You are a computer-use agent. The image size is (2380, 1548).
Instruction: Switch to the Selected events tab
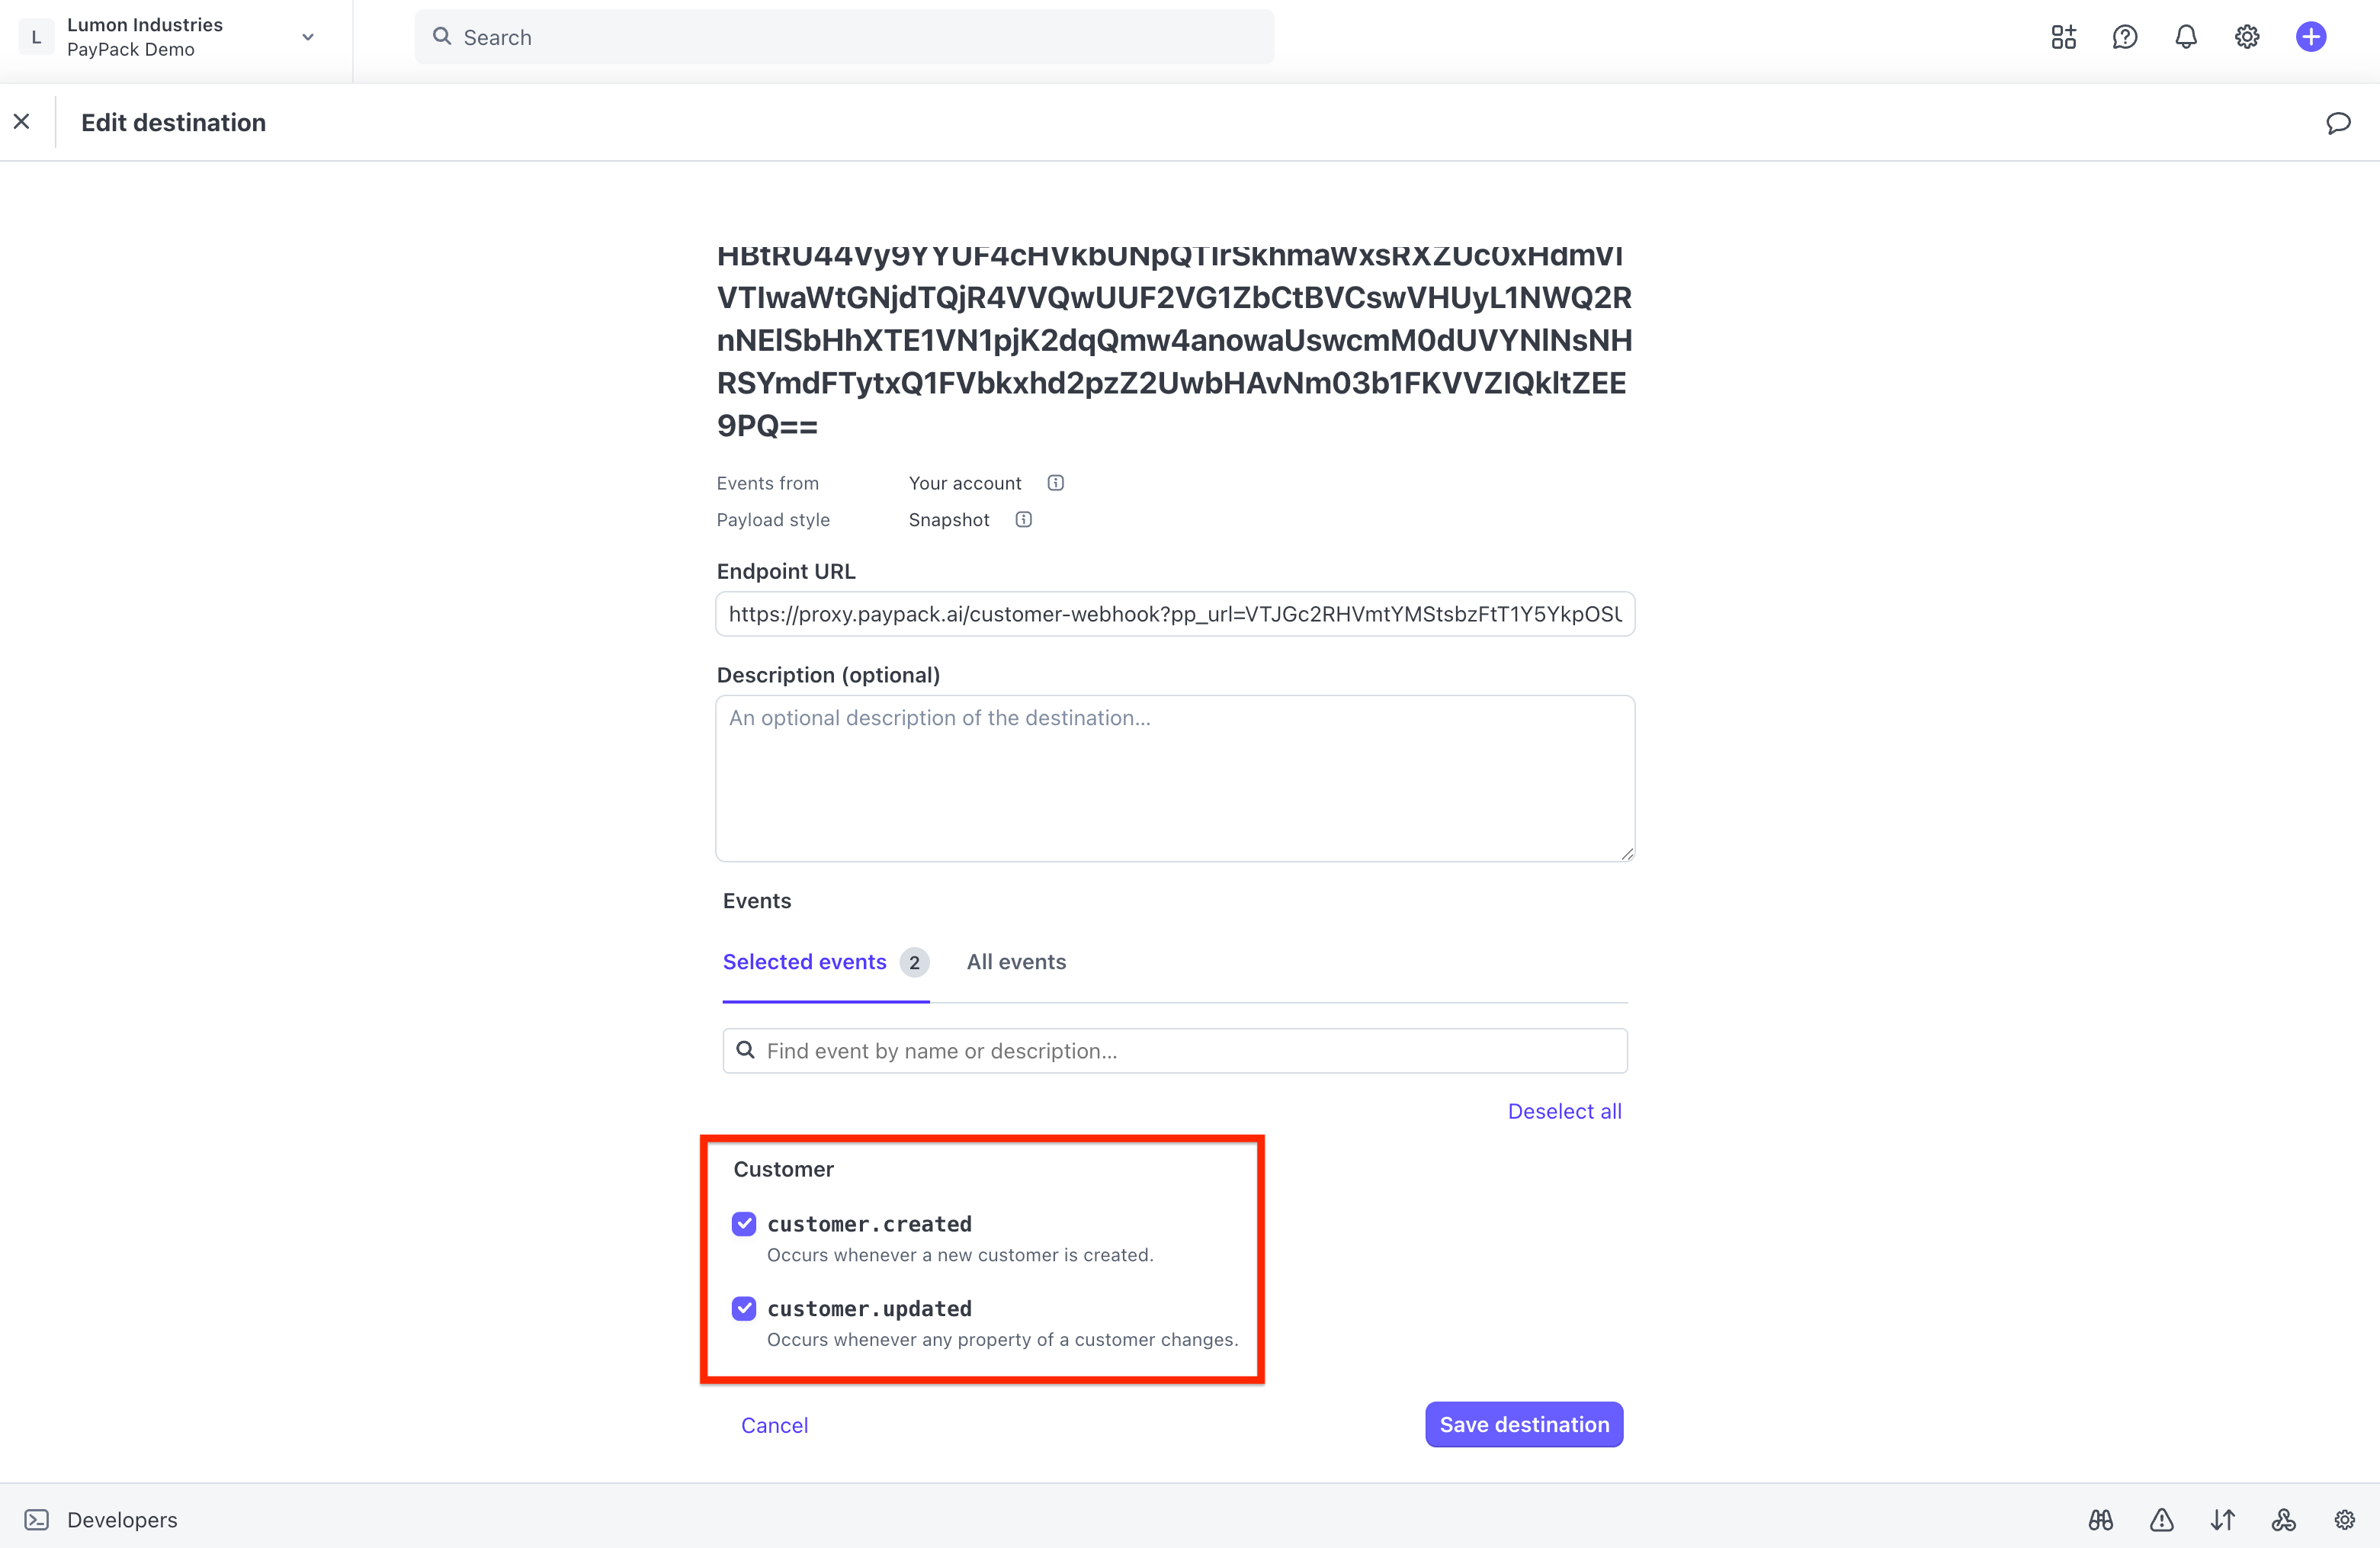tap(804, 961)
